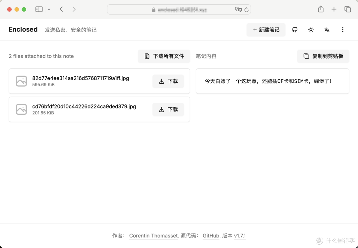Click the zip archive icon on 下载所有文件
This screenshot has height=248, width=358.
(x=147, y=56)
